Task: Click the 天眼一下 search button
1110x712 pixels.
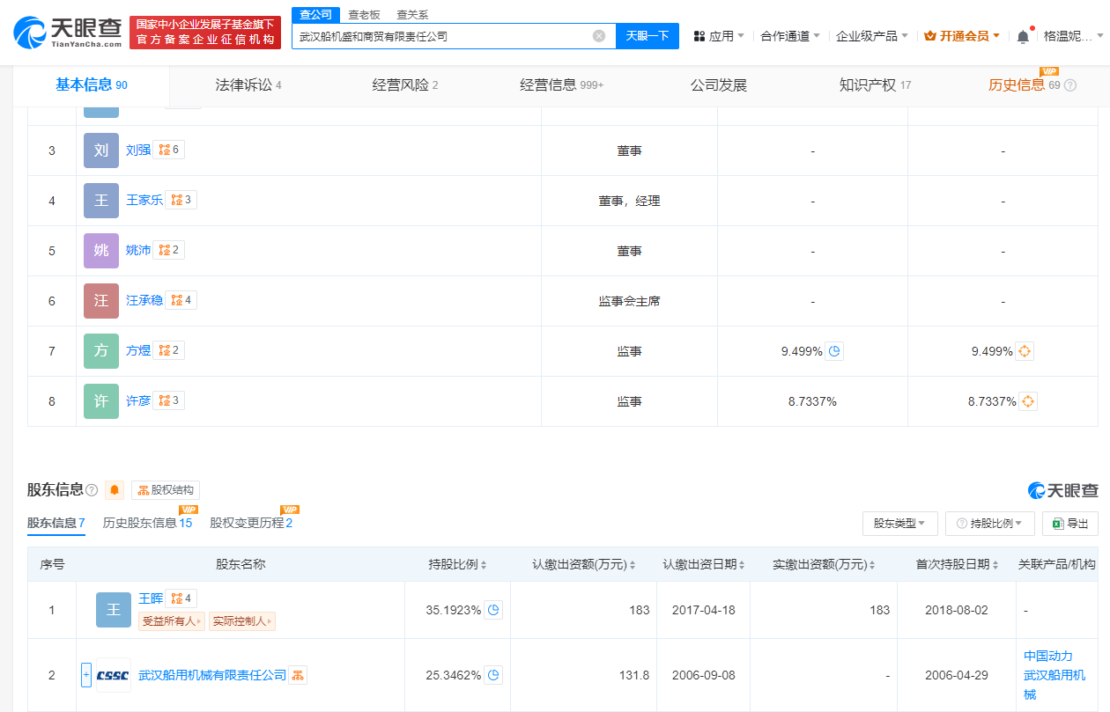Action: click(x=647, y=36)
